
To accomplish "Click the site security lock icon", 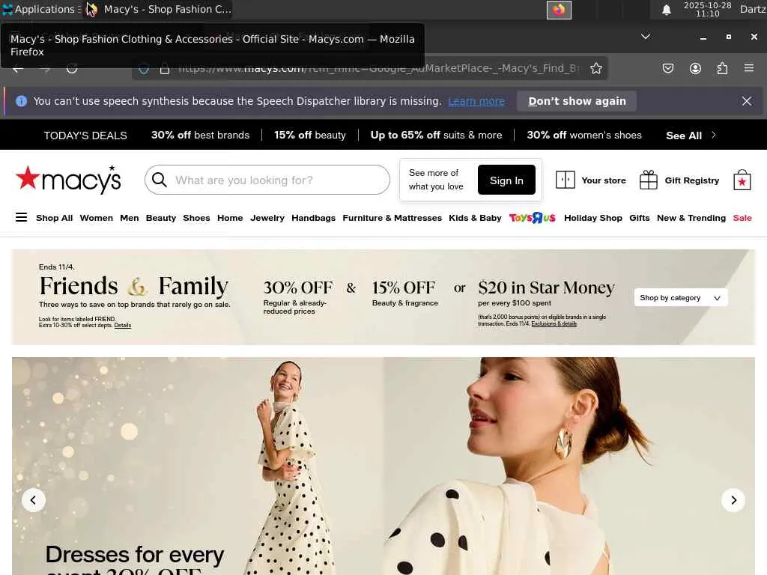I will 165,68.
